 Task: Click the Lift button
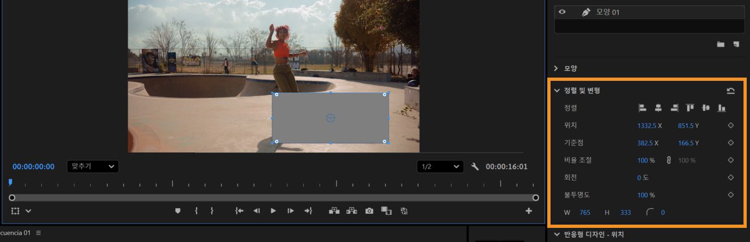click(334, 211)
